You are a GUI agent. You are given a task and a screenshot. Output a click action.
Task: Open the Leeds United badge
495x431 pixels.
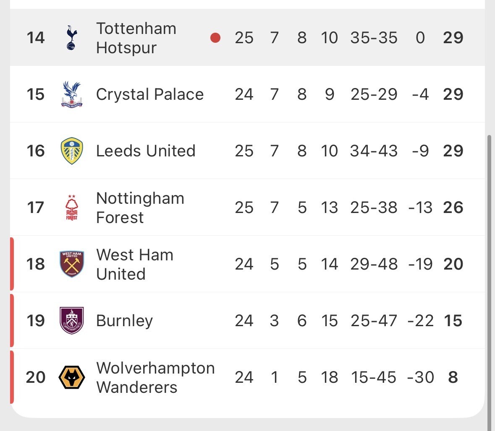pyautogui.click(x=72, y=151)
